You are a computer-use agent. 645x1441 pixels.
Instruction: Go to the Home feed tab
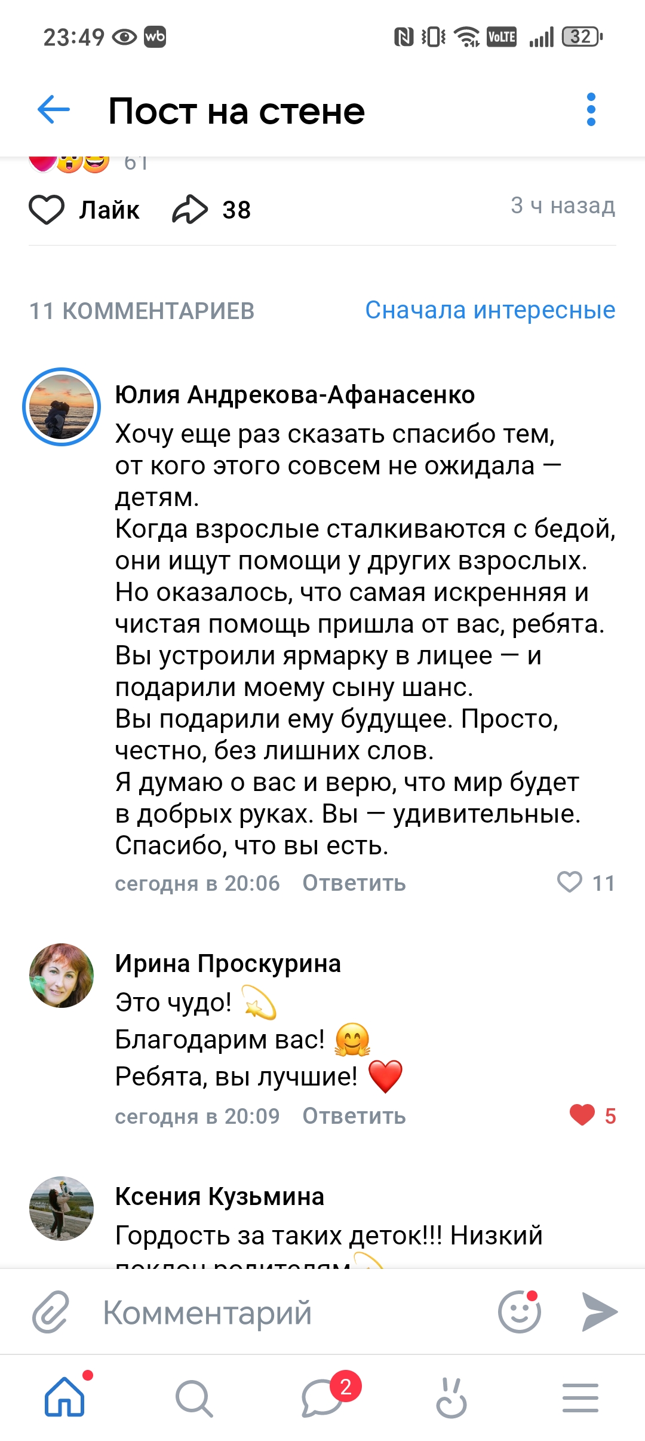(64, 1397)
